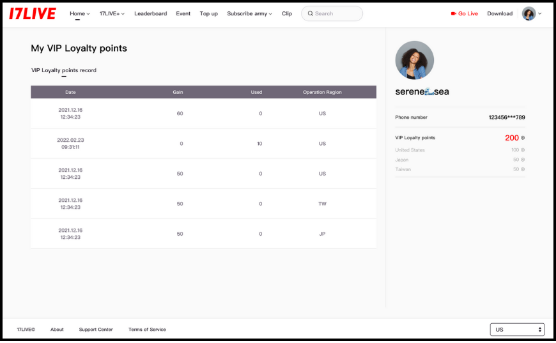This screenshot has height=343, width=556.
Task: Open Terms of Service link
Action: 147,329
